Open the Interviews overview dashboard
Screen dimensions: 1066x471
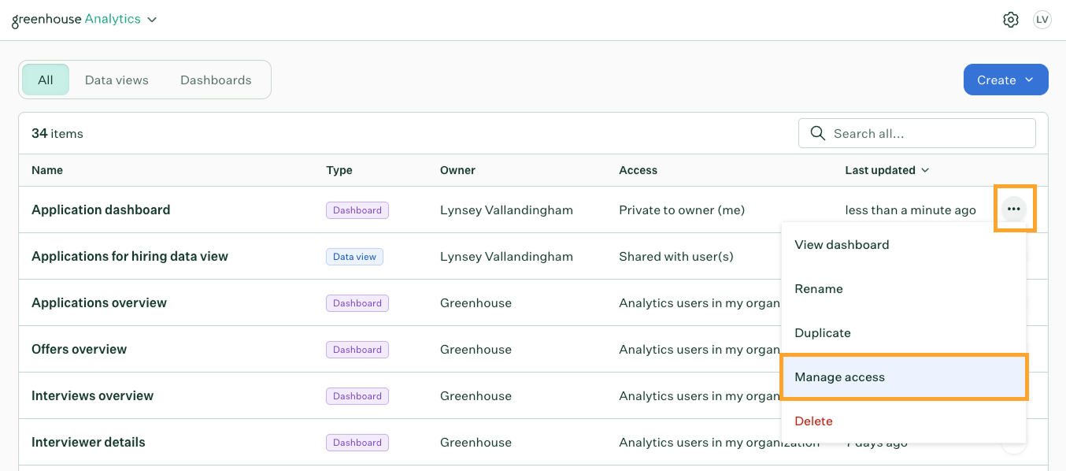pyautogui.click(x=92, y=395)
